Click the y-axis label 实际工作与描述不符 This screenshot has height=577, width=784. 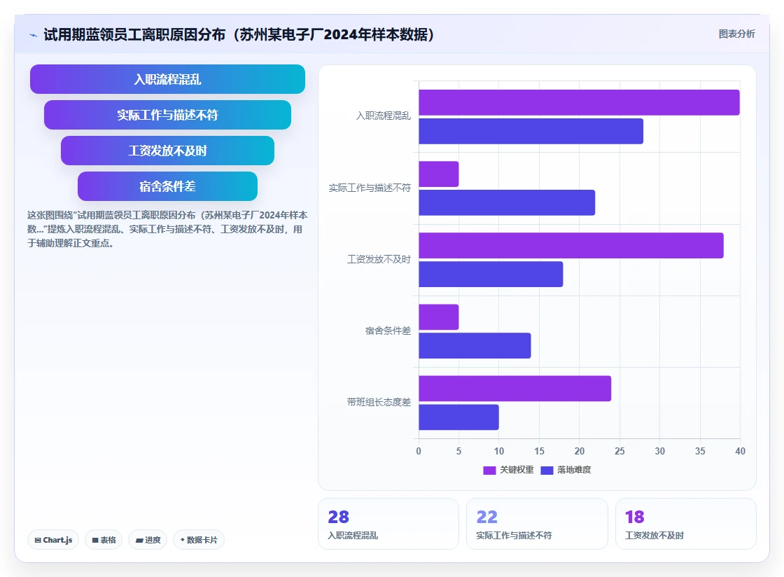click(370, 188)
